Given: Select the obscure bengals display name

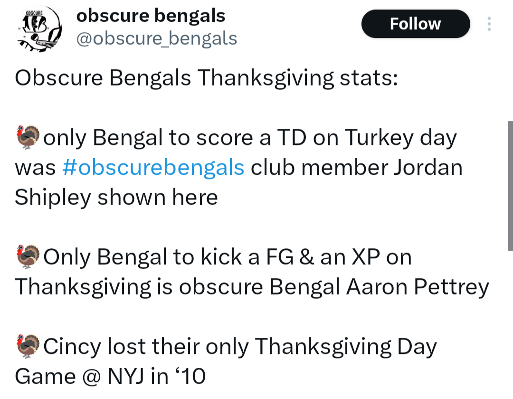Looking at the screenshot, I should click(x=150, y=15).
